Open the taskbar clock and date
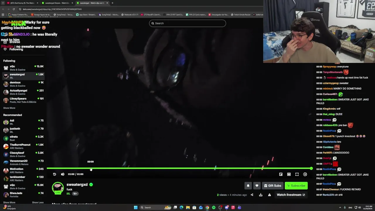 click(x=368, y=207)
